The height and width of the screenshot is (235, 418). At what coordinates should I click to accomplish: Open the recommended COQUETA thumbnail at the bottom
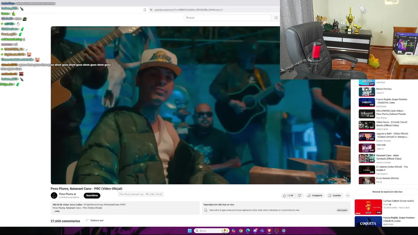click(368, 222)
